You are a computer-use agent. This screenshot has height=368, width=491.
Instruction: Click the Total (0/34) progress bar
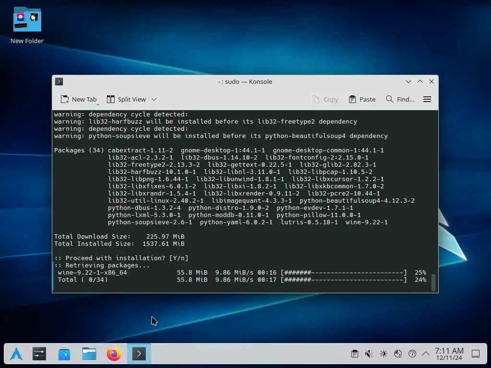click(x=343, y=280)
